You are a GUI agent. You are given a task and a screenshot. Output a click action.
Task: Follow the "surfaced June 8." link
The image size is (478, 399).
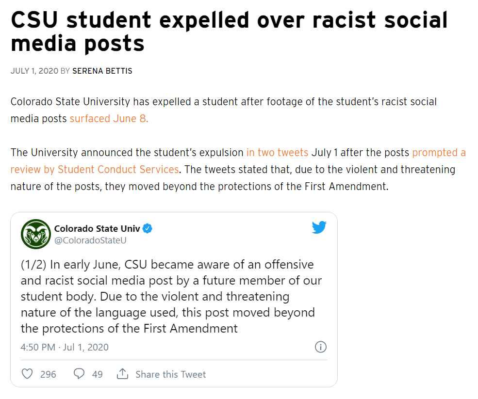pyautogui.click(x=109, y=118)
